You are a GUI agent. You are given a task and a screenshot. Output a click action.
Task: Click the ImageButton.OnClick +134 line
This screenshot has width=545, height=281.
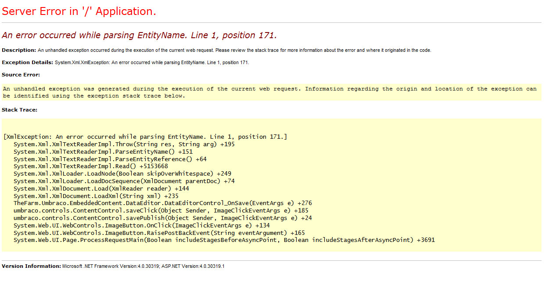point(141,226)
